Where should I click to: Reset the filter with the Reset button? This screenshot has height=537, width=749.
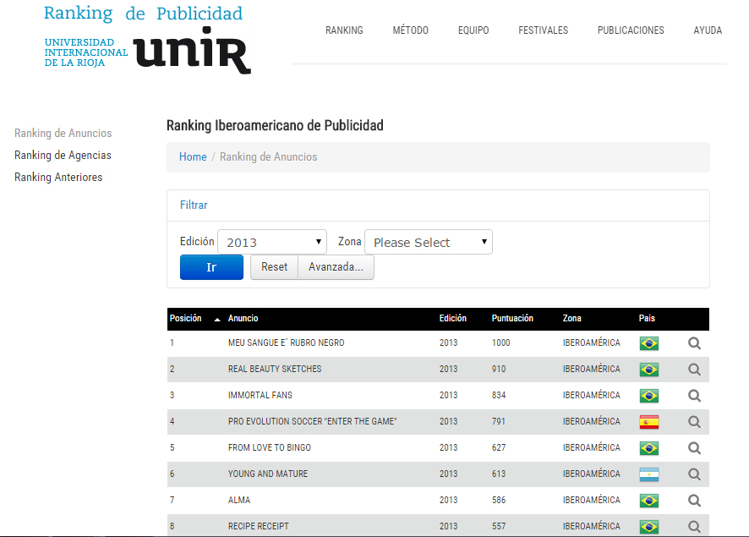[273, 266]
